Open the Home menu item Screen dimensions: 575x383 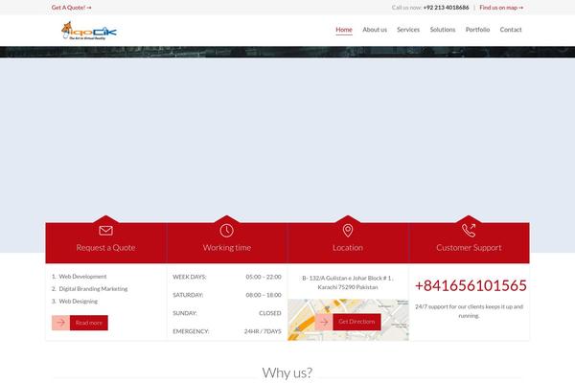click(x=344, y=30)
